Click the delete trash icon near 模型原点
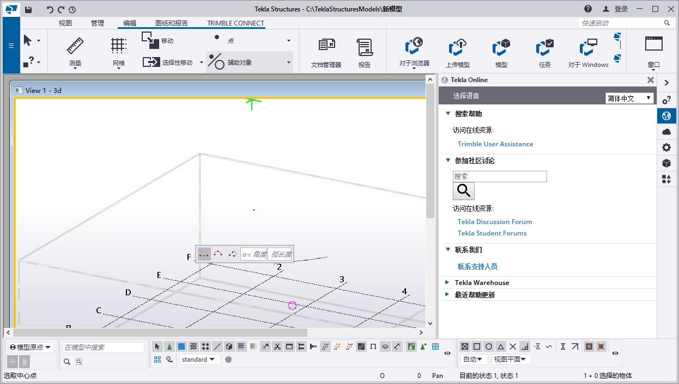 [x=25, y=362]
